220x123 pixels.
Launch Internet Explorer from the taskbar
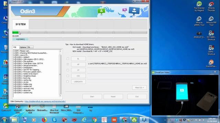(x=84, y=120)
